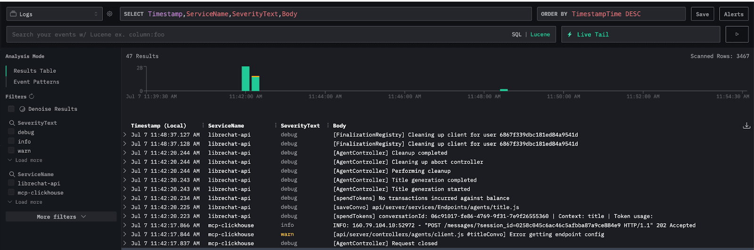This screenshot has width=754, height=250.
Task: Click the SeverityText filter search icon
Action: 12,123
